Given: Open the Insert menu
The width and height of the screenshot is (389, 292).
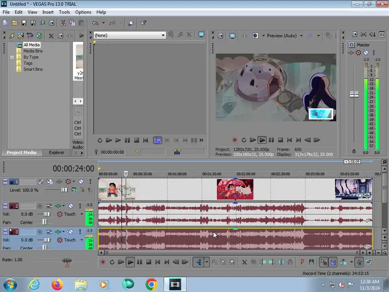Looking at the screenshot, I should (x=48, y=12).
